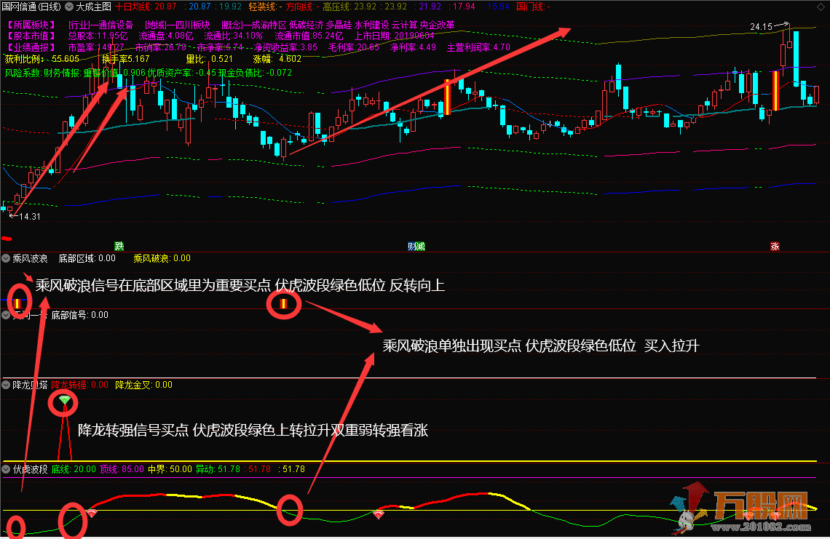
Task: Click the yellow 乘风破浪: 0.00 value
Action: [162, 259]
